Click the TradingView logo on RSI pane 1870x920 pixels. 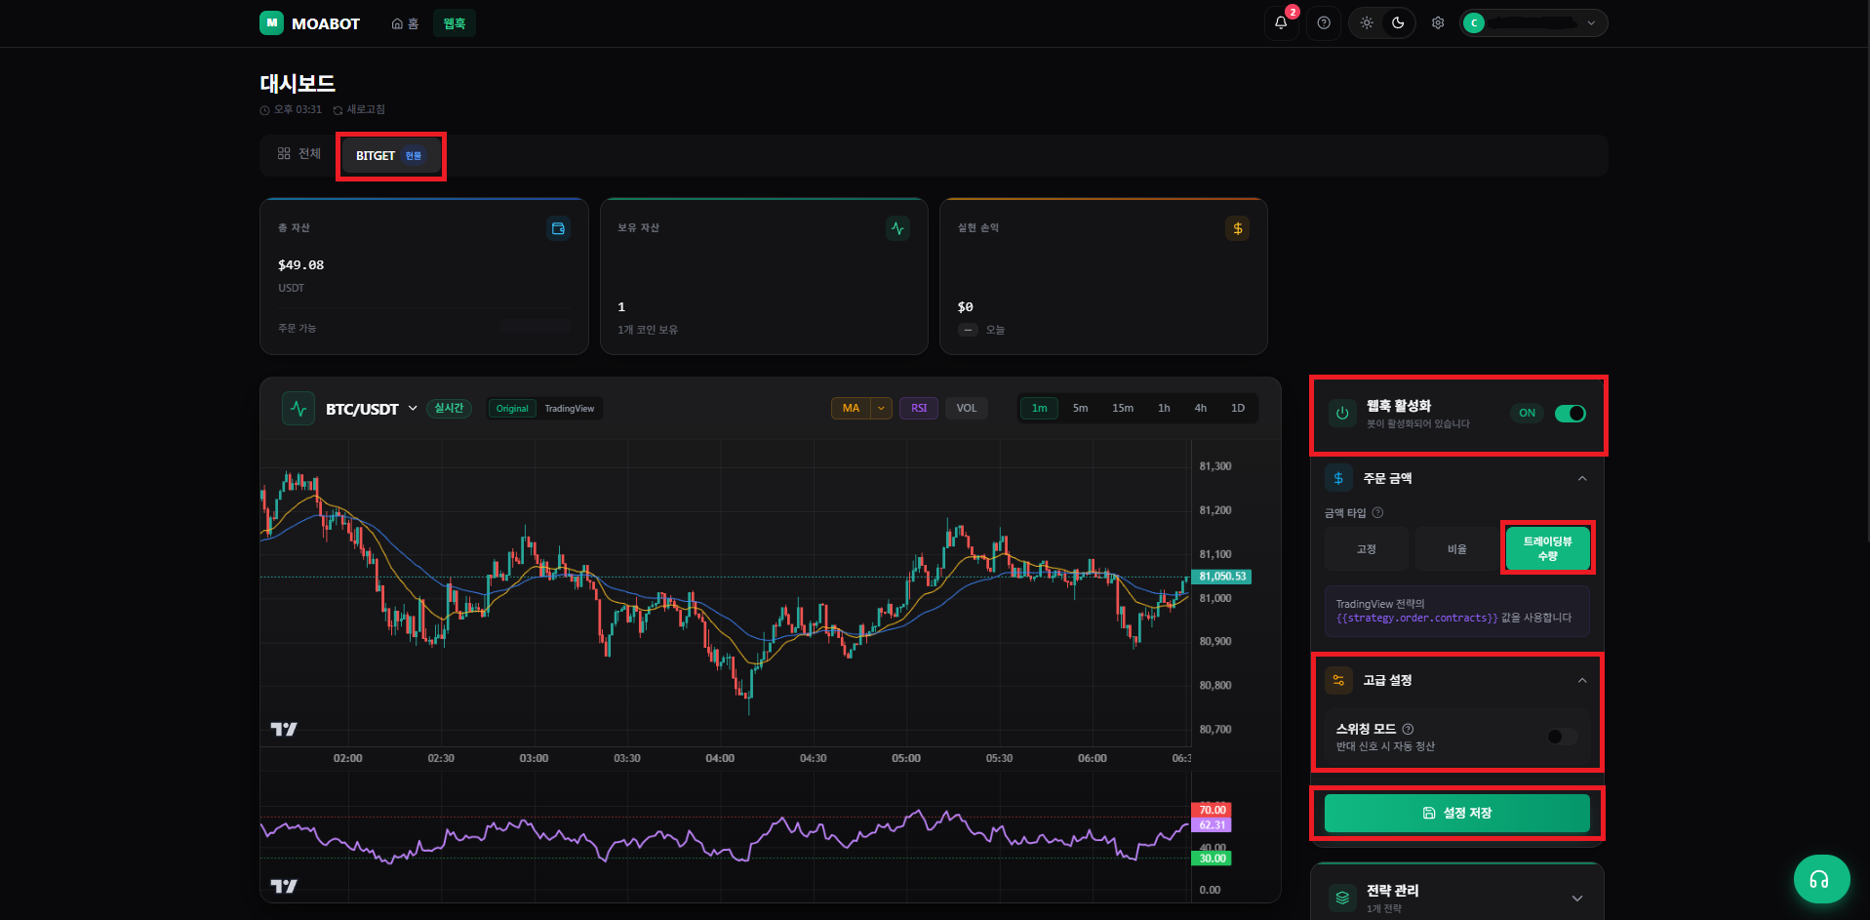(x=284, y=886)
